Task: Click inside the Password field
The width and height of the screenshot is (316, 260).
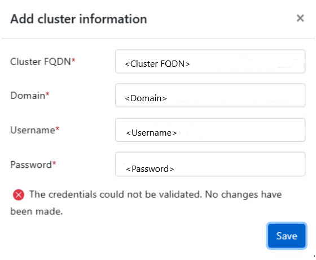Action: 210,164
